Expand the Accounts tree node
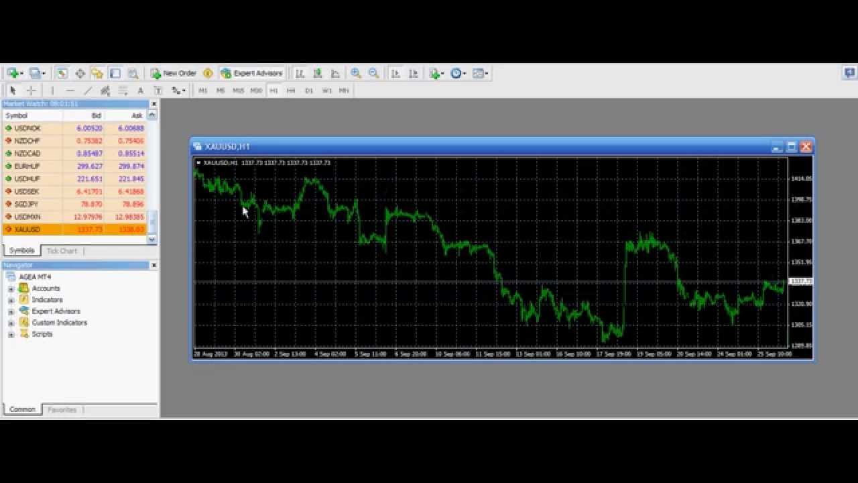Image resolution: width=858 pixels, height=483 pixels. coord(11,288)
